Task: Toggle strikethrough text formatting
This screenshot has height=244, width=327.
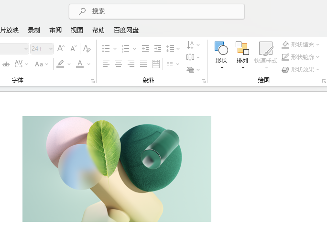Action: (6, 64)
